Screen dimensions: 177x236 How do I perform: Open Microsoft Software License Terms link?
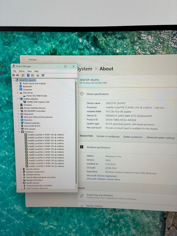point(103,179)
